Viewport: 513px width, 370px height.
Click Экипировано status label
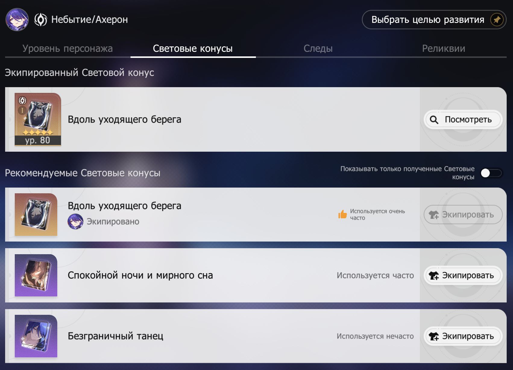click(x=113, y=222)
